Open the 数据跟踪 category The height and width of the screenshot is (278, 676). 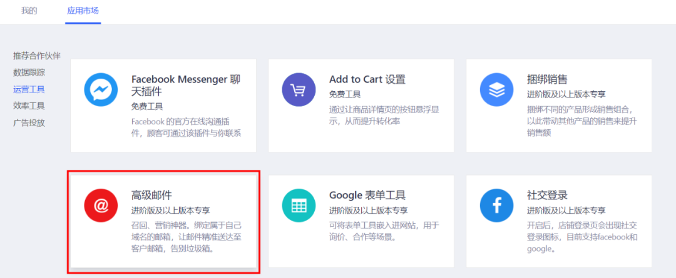29,72
